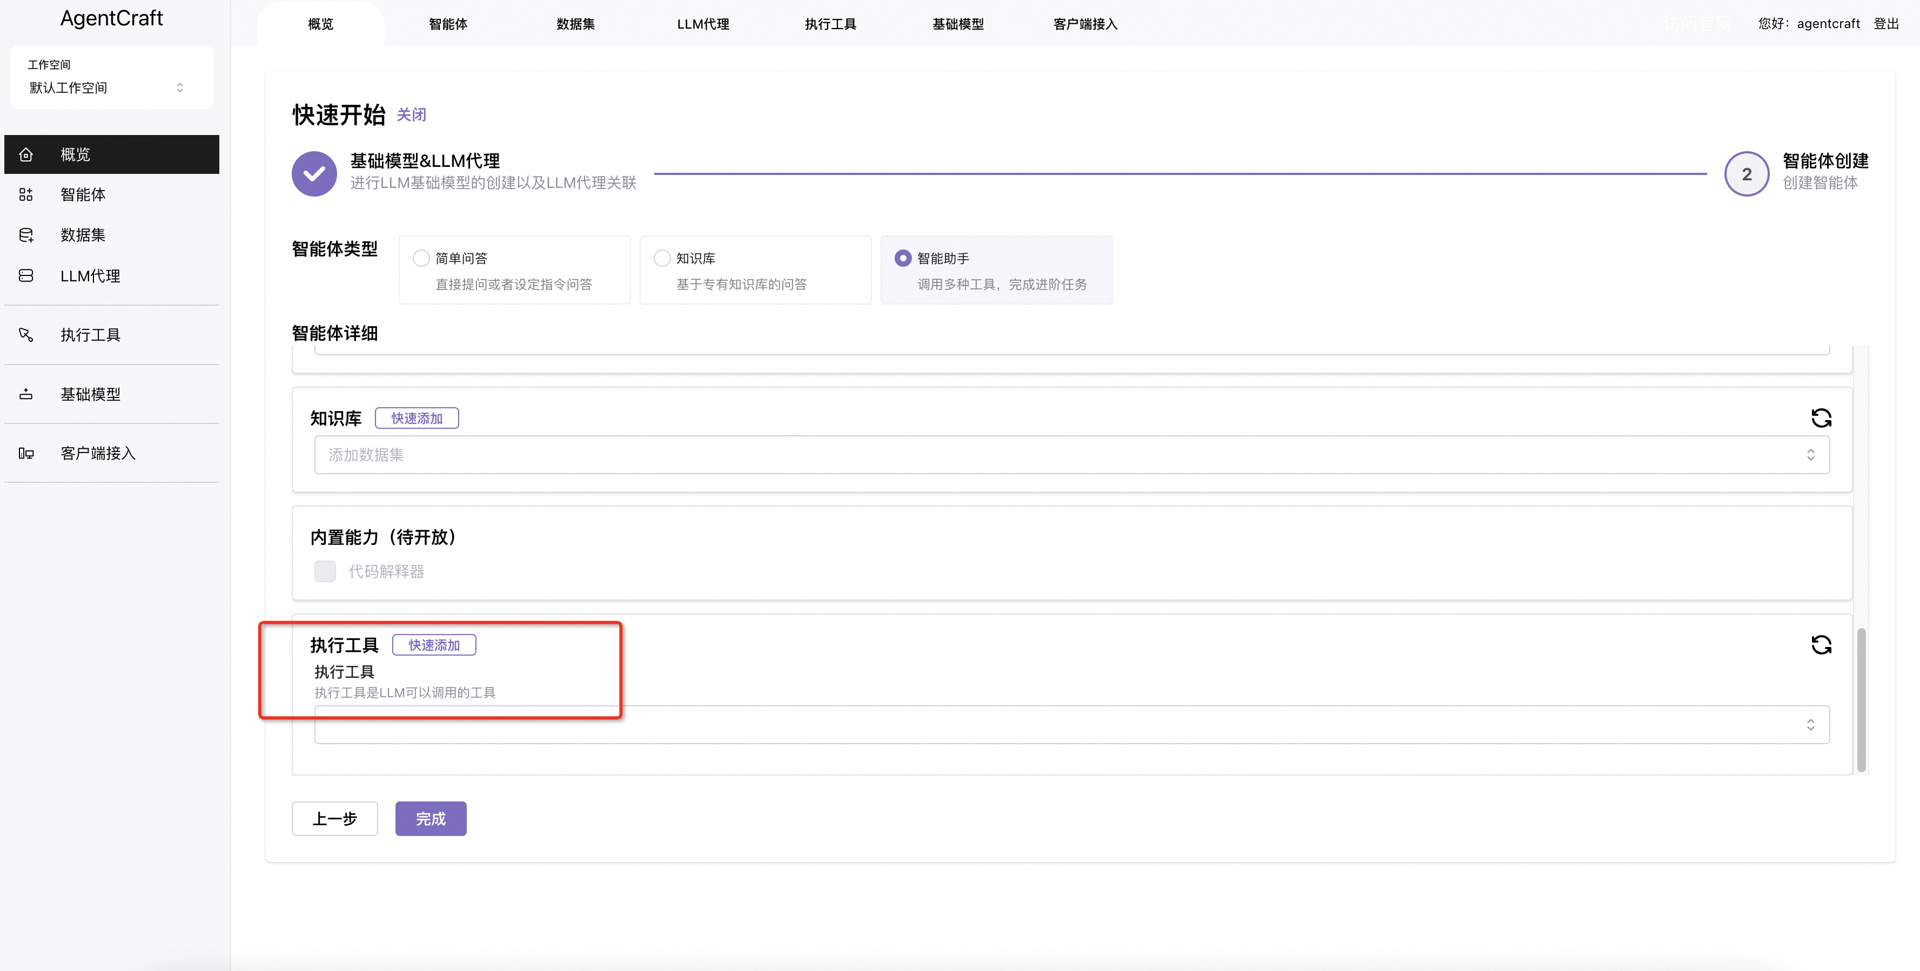
Task: Click the server icon beside LLM代理 in sidebar
Action: [26, 276]
